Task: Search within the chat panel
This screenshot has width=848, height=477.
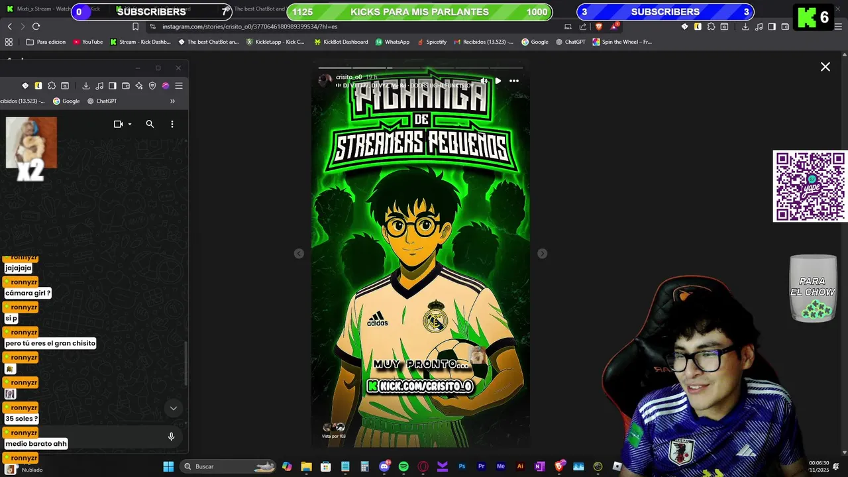Action: pos(150,124)
